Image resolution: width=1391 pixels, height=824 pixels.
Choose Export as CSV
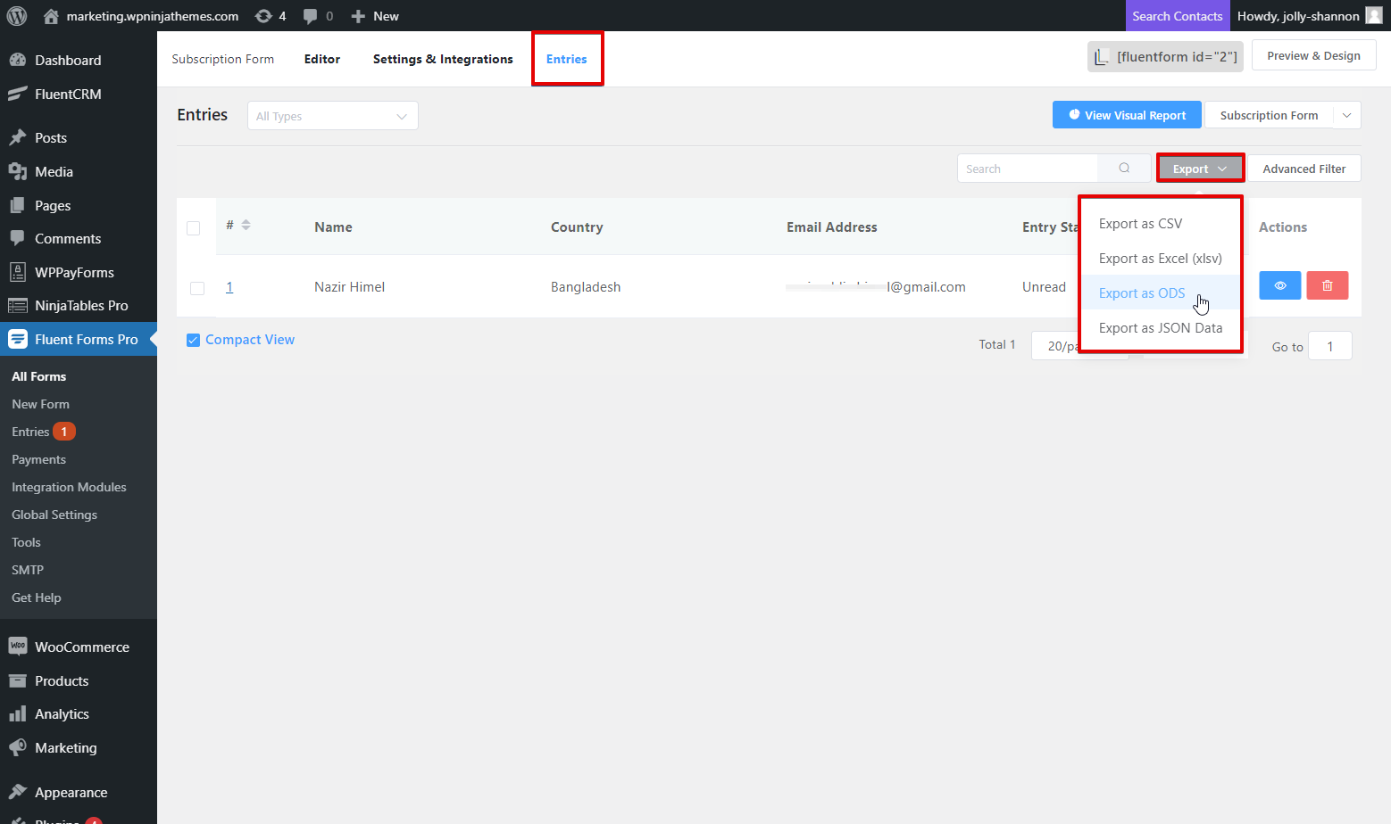coord(1140,224)
